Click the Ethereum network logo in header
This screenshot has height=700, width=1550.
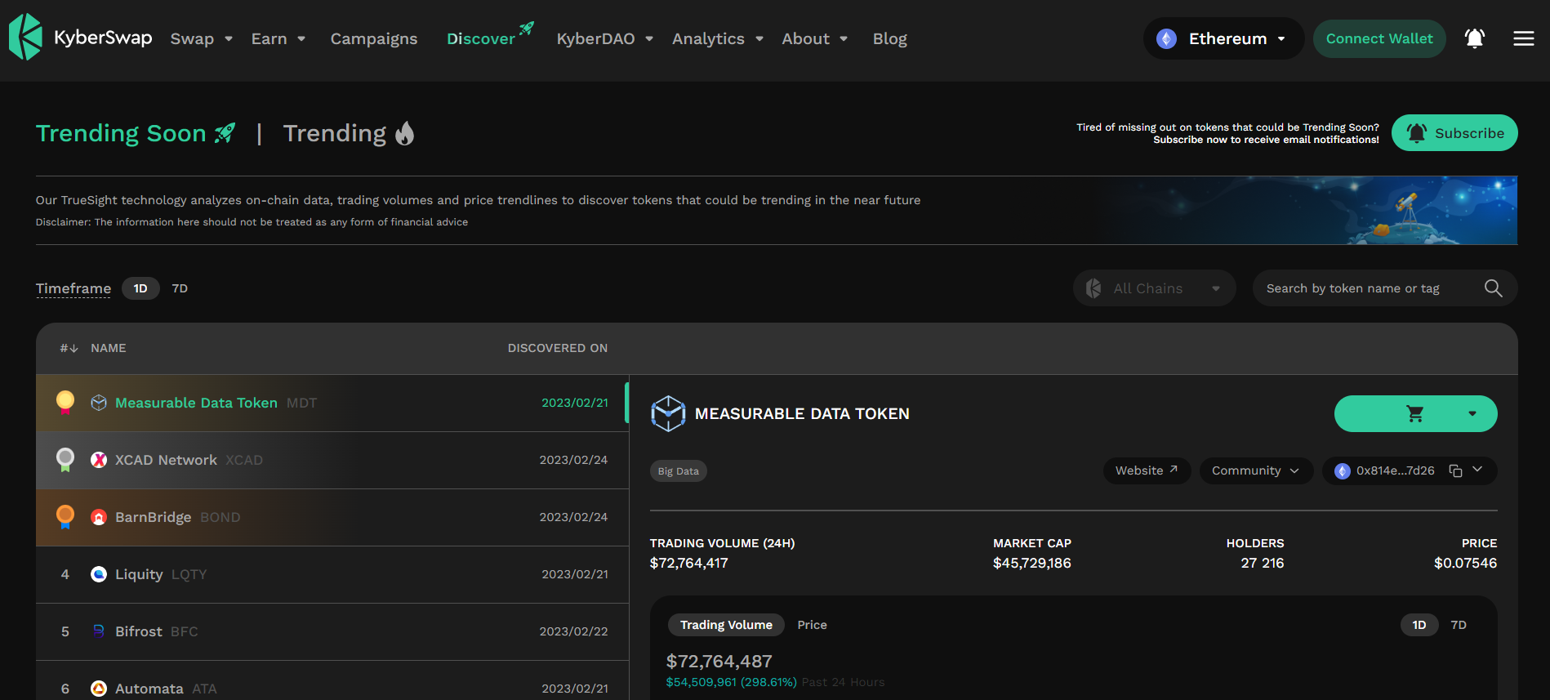(1166, 38)
